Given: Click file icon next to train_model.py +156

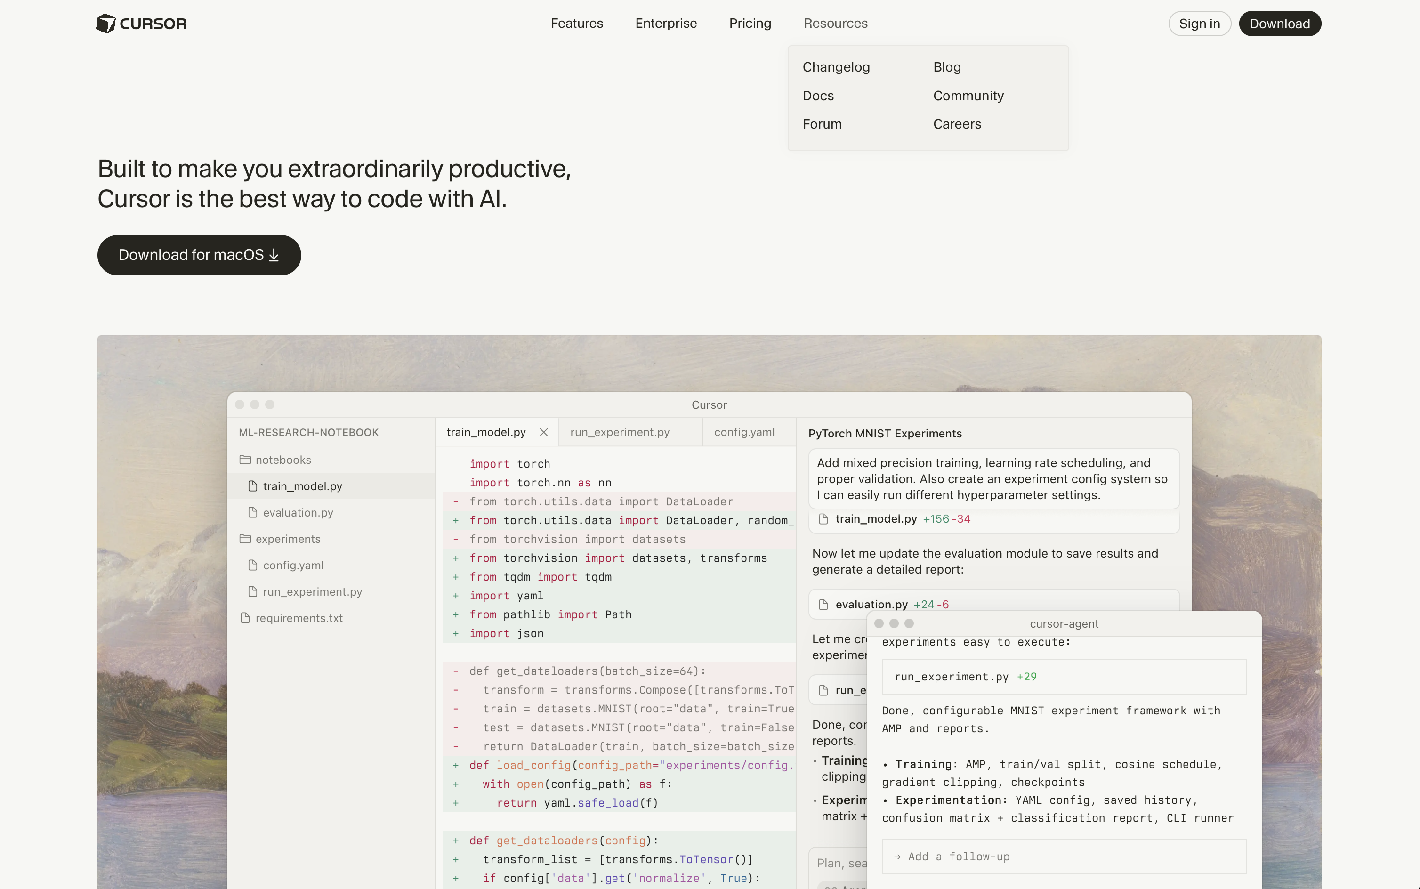Looking at the screenshot, I should [823, 519].
